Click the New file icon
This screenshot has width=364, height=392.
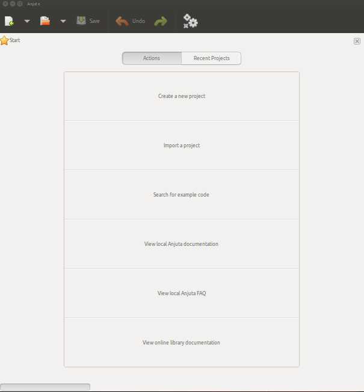9,21
